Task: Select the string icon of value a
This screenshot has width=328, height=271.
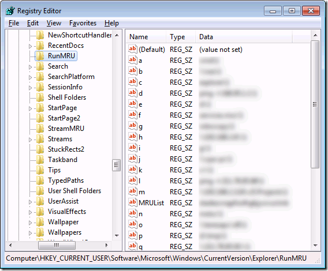Action: [x=133, y=60]
